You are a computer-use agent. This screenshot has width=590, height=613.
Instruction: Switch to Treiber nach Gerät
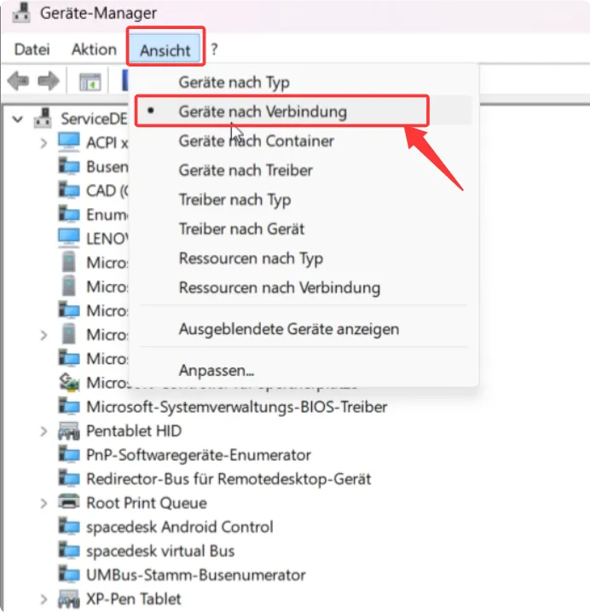[241, 228]
